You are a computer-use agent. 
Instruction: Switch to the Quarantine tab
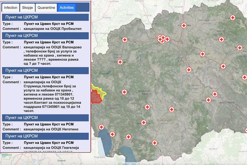(46, 7)
